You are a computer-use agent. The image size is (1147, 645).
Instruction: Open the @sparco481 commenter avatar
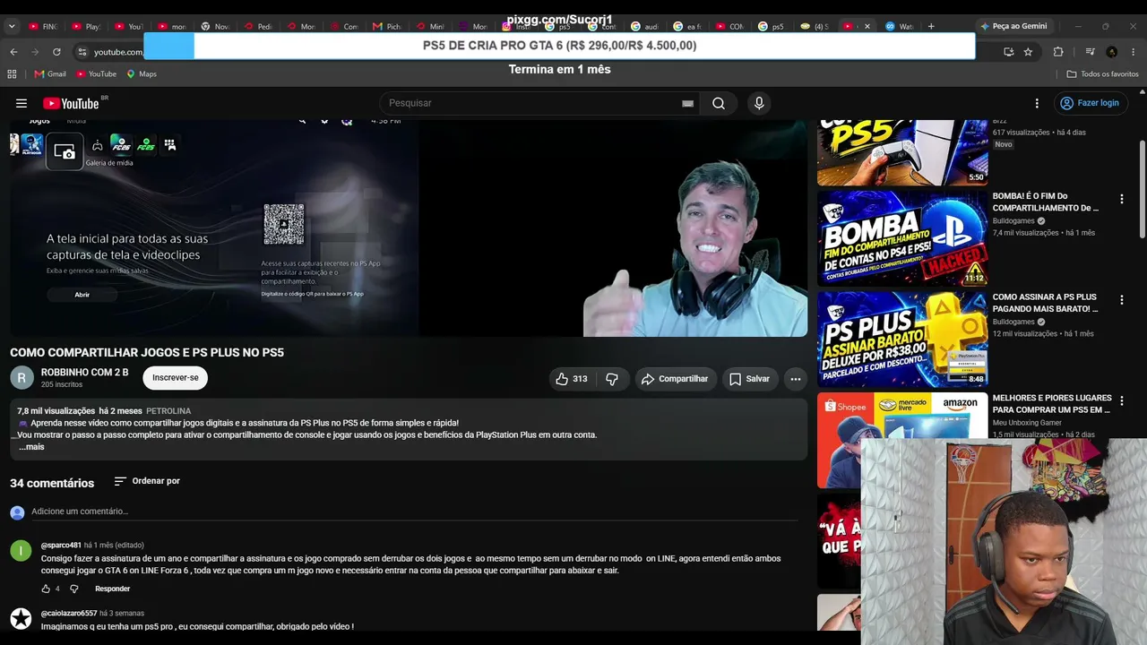point(21,550)
